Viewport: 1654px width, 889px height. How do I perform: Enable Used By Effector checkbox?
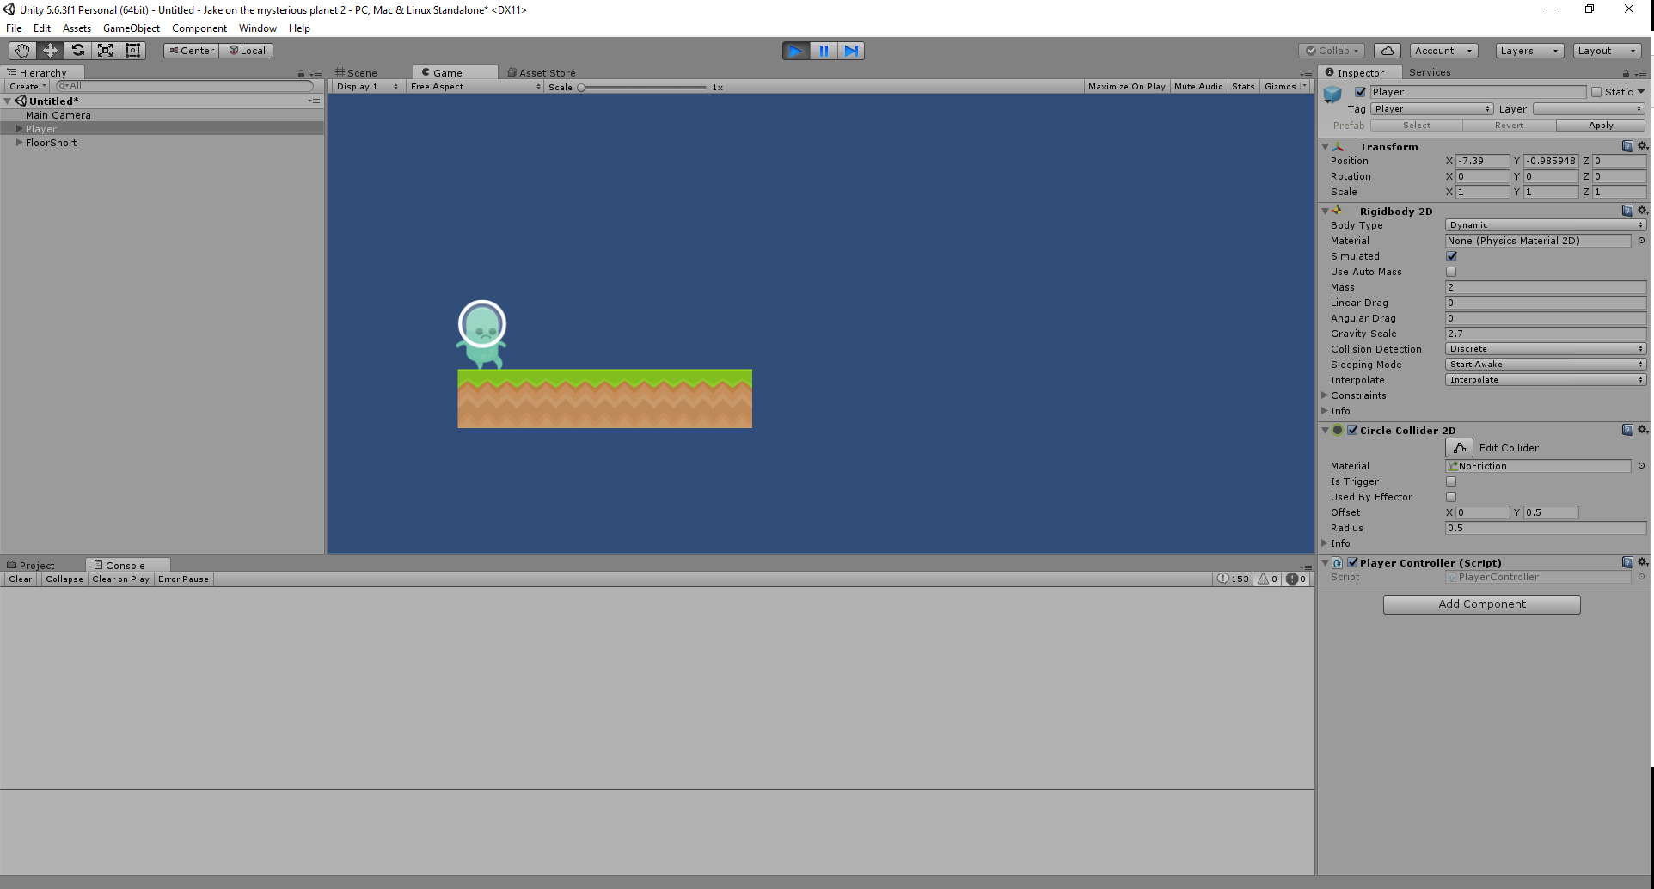[x=1451, y=497]
